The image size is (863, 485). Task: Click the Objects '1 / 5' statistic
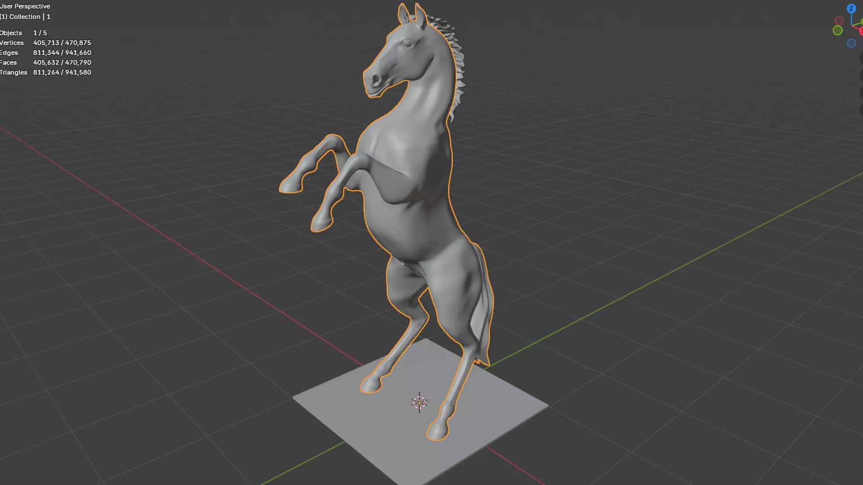[40, 33]
